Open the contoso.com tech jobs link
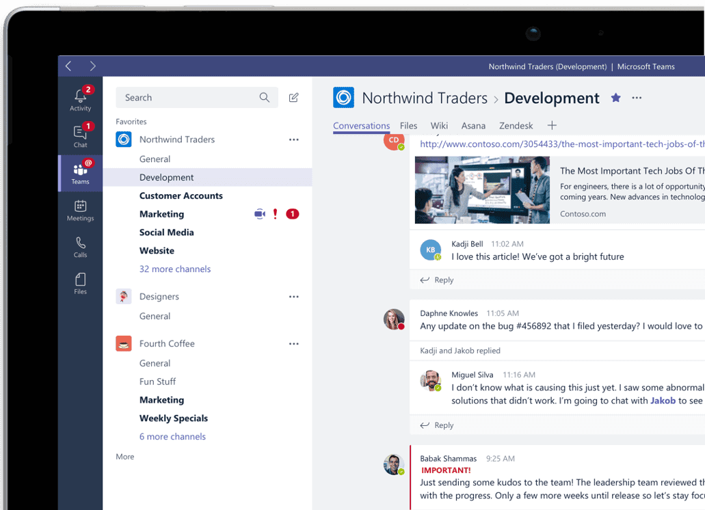This screenshot has width=705, height=510. point(563,144)
